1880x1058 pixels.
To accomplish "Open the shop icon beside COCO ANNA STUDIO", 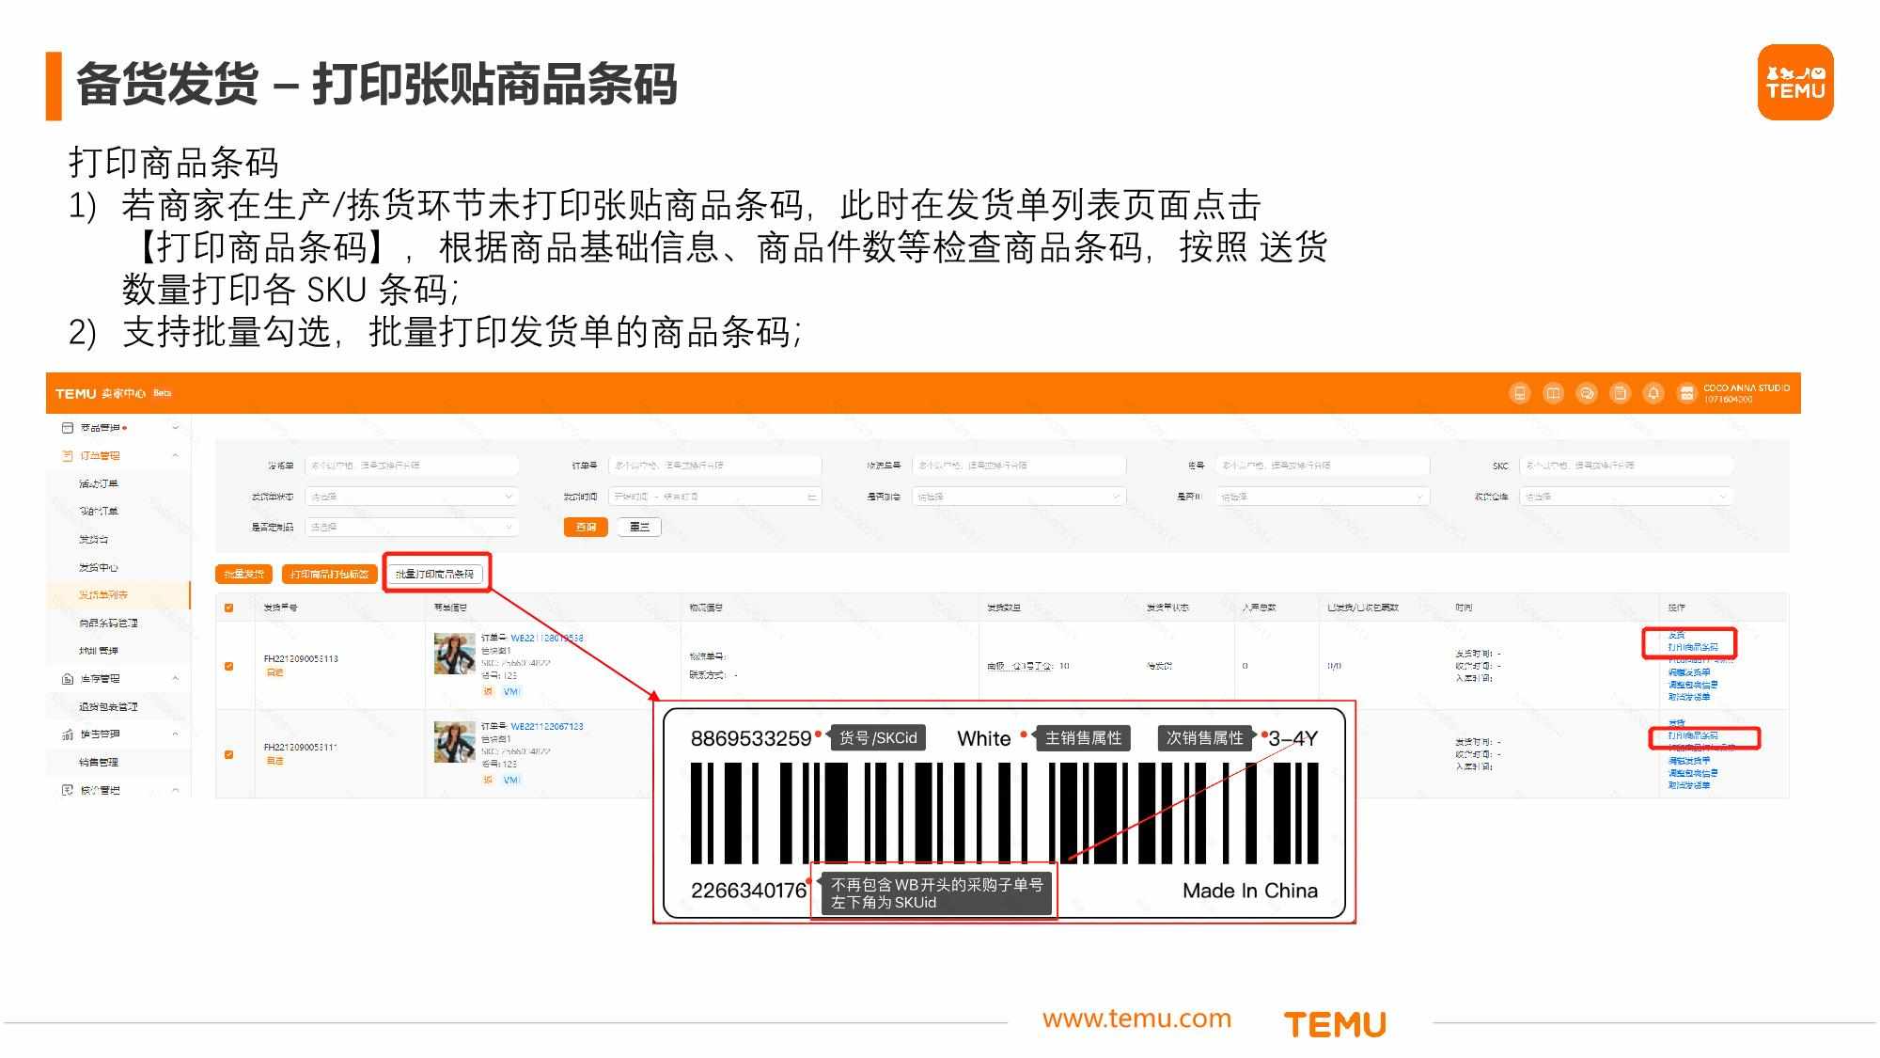I will pos(1686,393).
